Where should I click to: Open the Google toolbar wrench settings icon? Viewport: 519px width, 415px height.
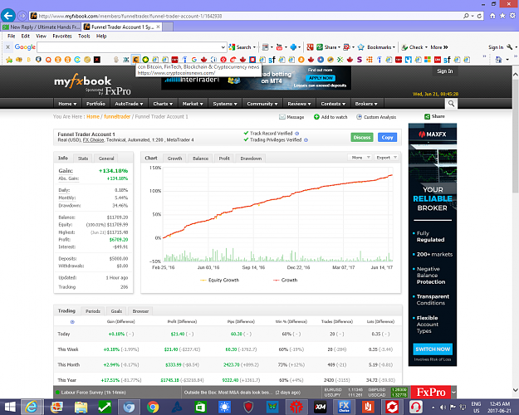point(510,47)
